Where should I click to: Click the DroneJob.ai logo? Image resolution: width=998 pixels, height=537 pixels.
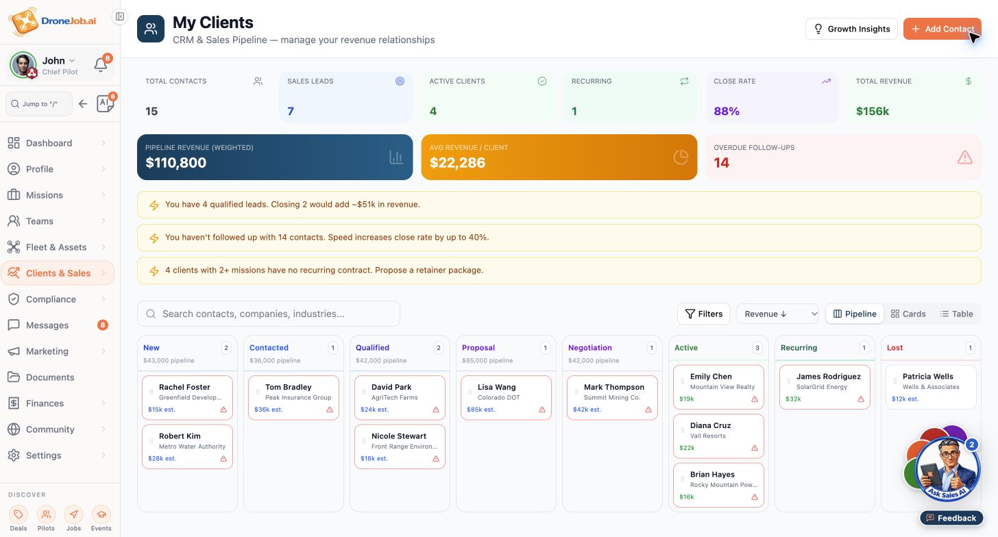tap(52, 21)
